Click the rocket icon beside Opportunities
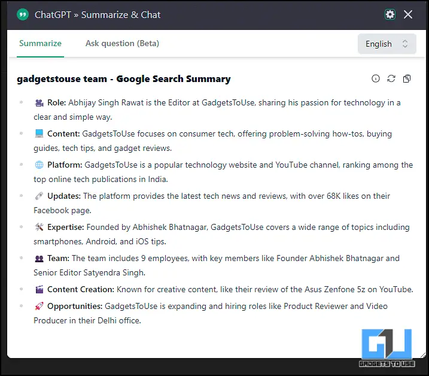This screenshot has height=376, width=429. tap(39, 306)
